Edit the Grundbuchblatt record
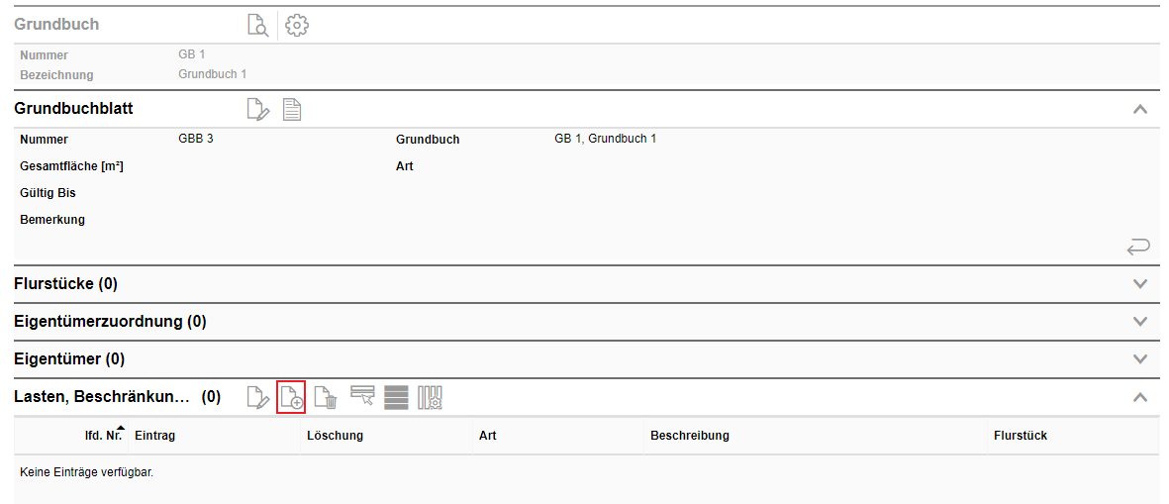 point(257,109)
